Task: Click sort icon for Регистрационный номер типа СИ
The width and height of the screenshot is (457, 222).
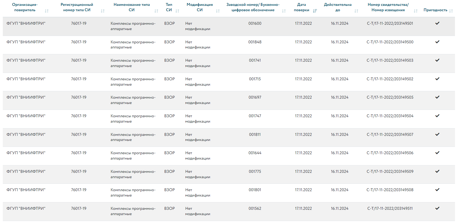Action: tap(103, 11)
